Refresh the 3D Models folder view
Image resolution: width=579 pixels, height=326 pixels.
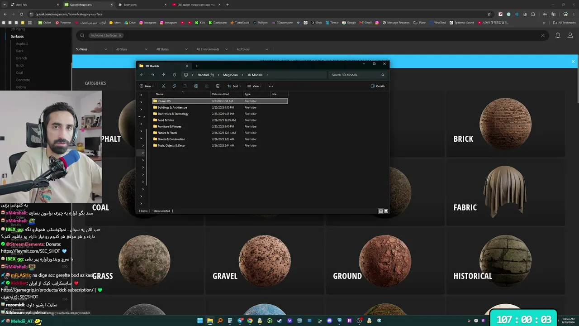pyautogui.click(x=174, y=75)
